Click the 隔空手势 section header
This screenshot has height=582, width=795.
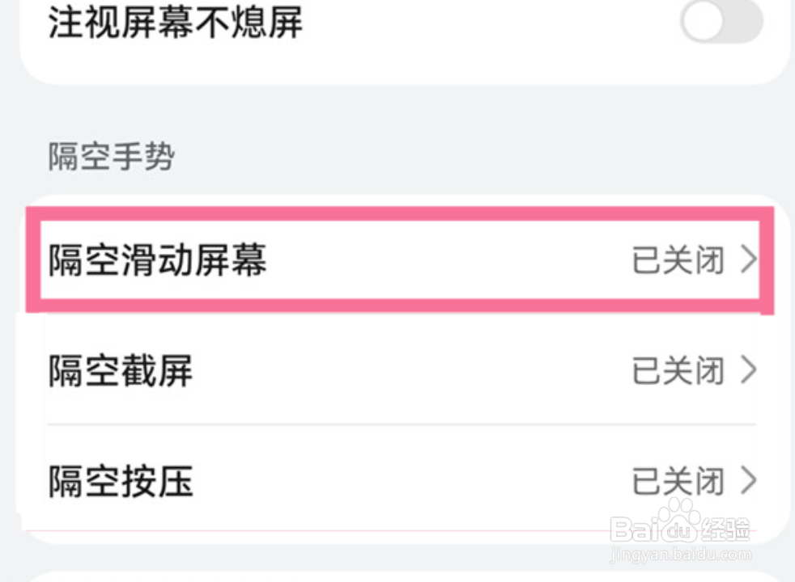click(111, 157)
